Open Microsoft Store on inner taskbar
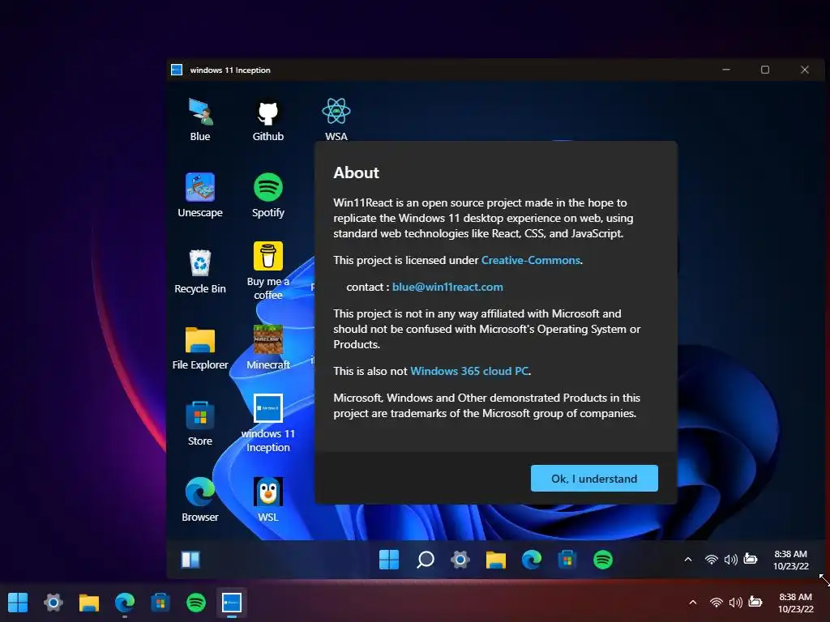Image resolution: width=830 pixels, height=622 pixels. click(567, 560)
